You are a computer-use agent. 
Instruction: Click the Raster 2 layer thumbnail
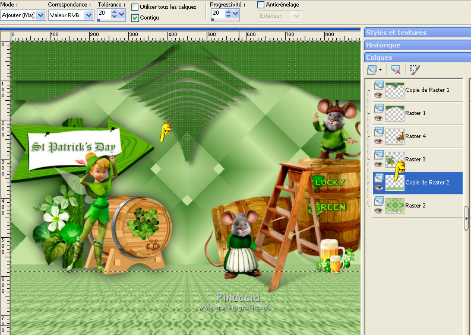click(395, 206)
